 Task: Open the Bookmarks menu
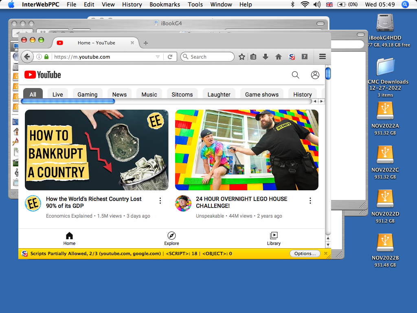click(165, 4)
